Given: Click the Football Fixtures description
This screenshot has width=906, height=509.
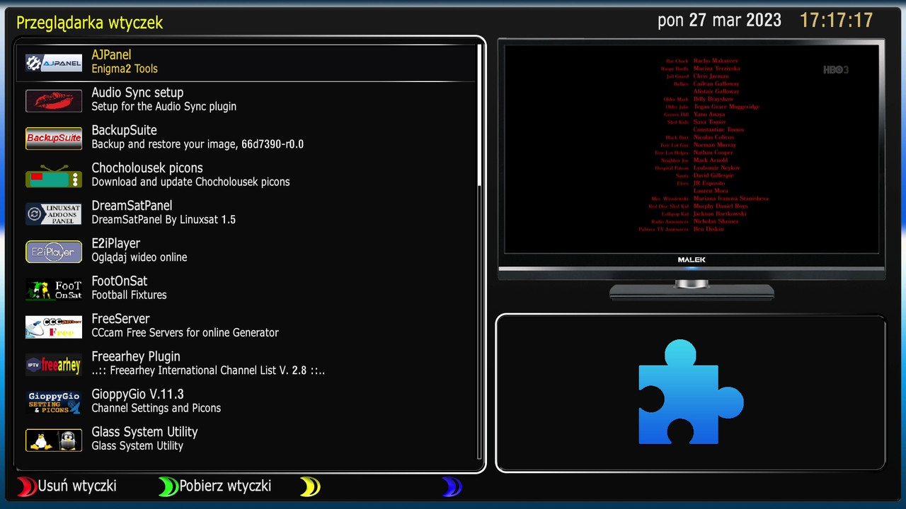Looking at the screenshot, I should coord(129,295).
